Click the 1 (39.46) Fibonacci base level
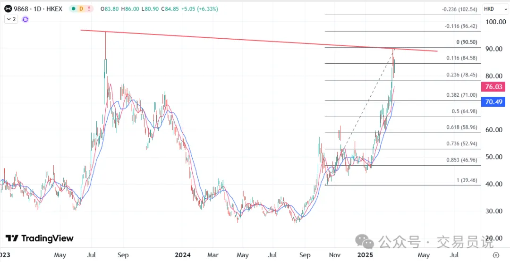Image resolution: width=510 pixels, height=262 pixels. tap(467, 180)
